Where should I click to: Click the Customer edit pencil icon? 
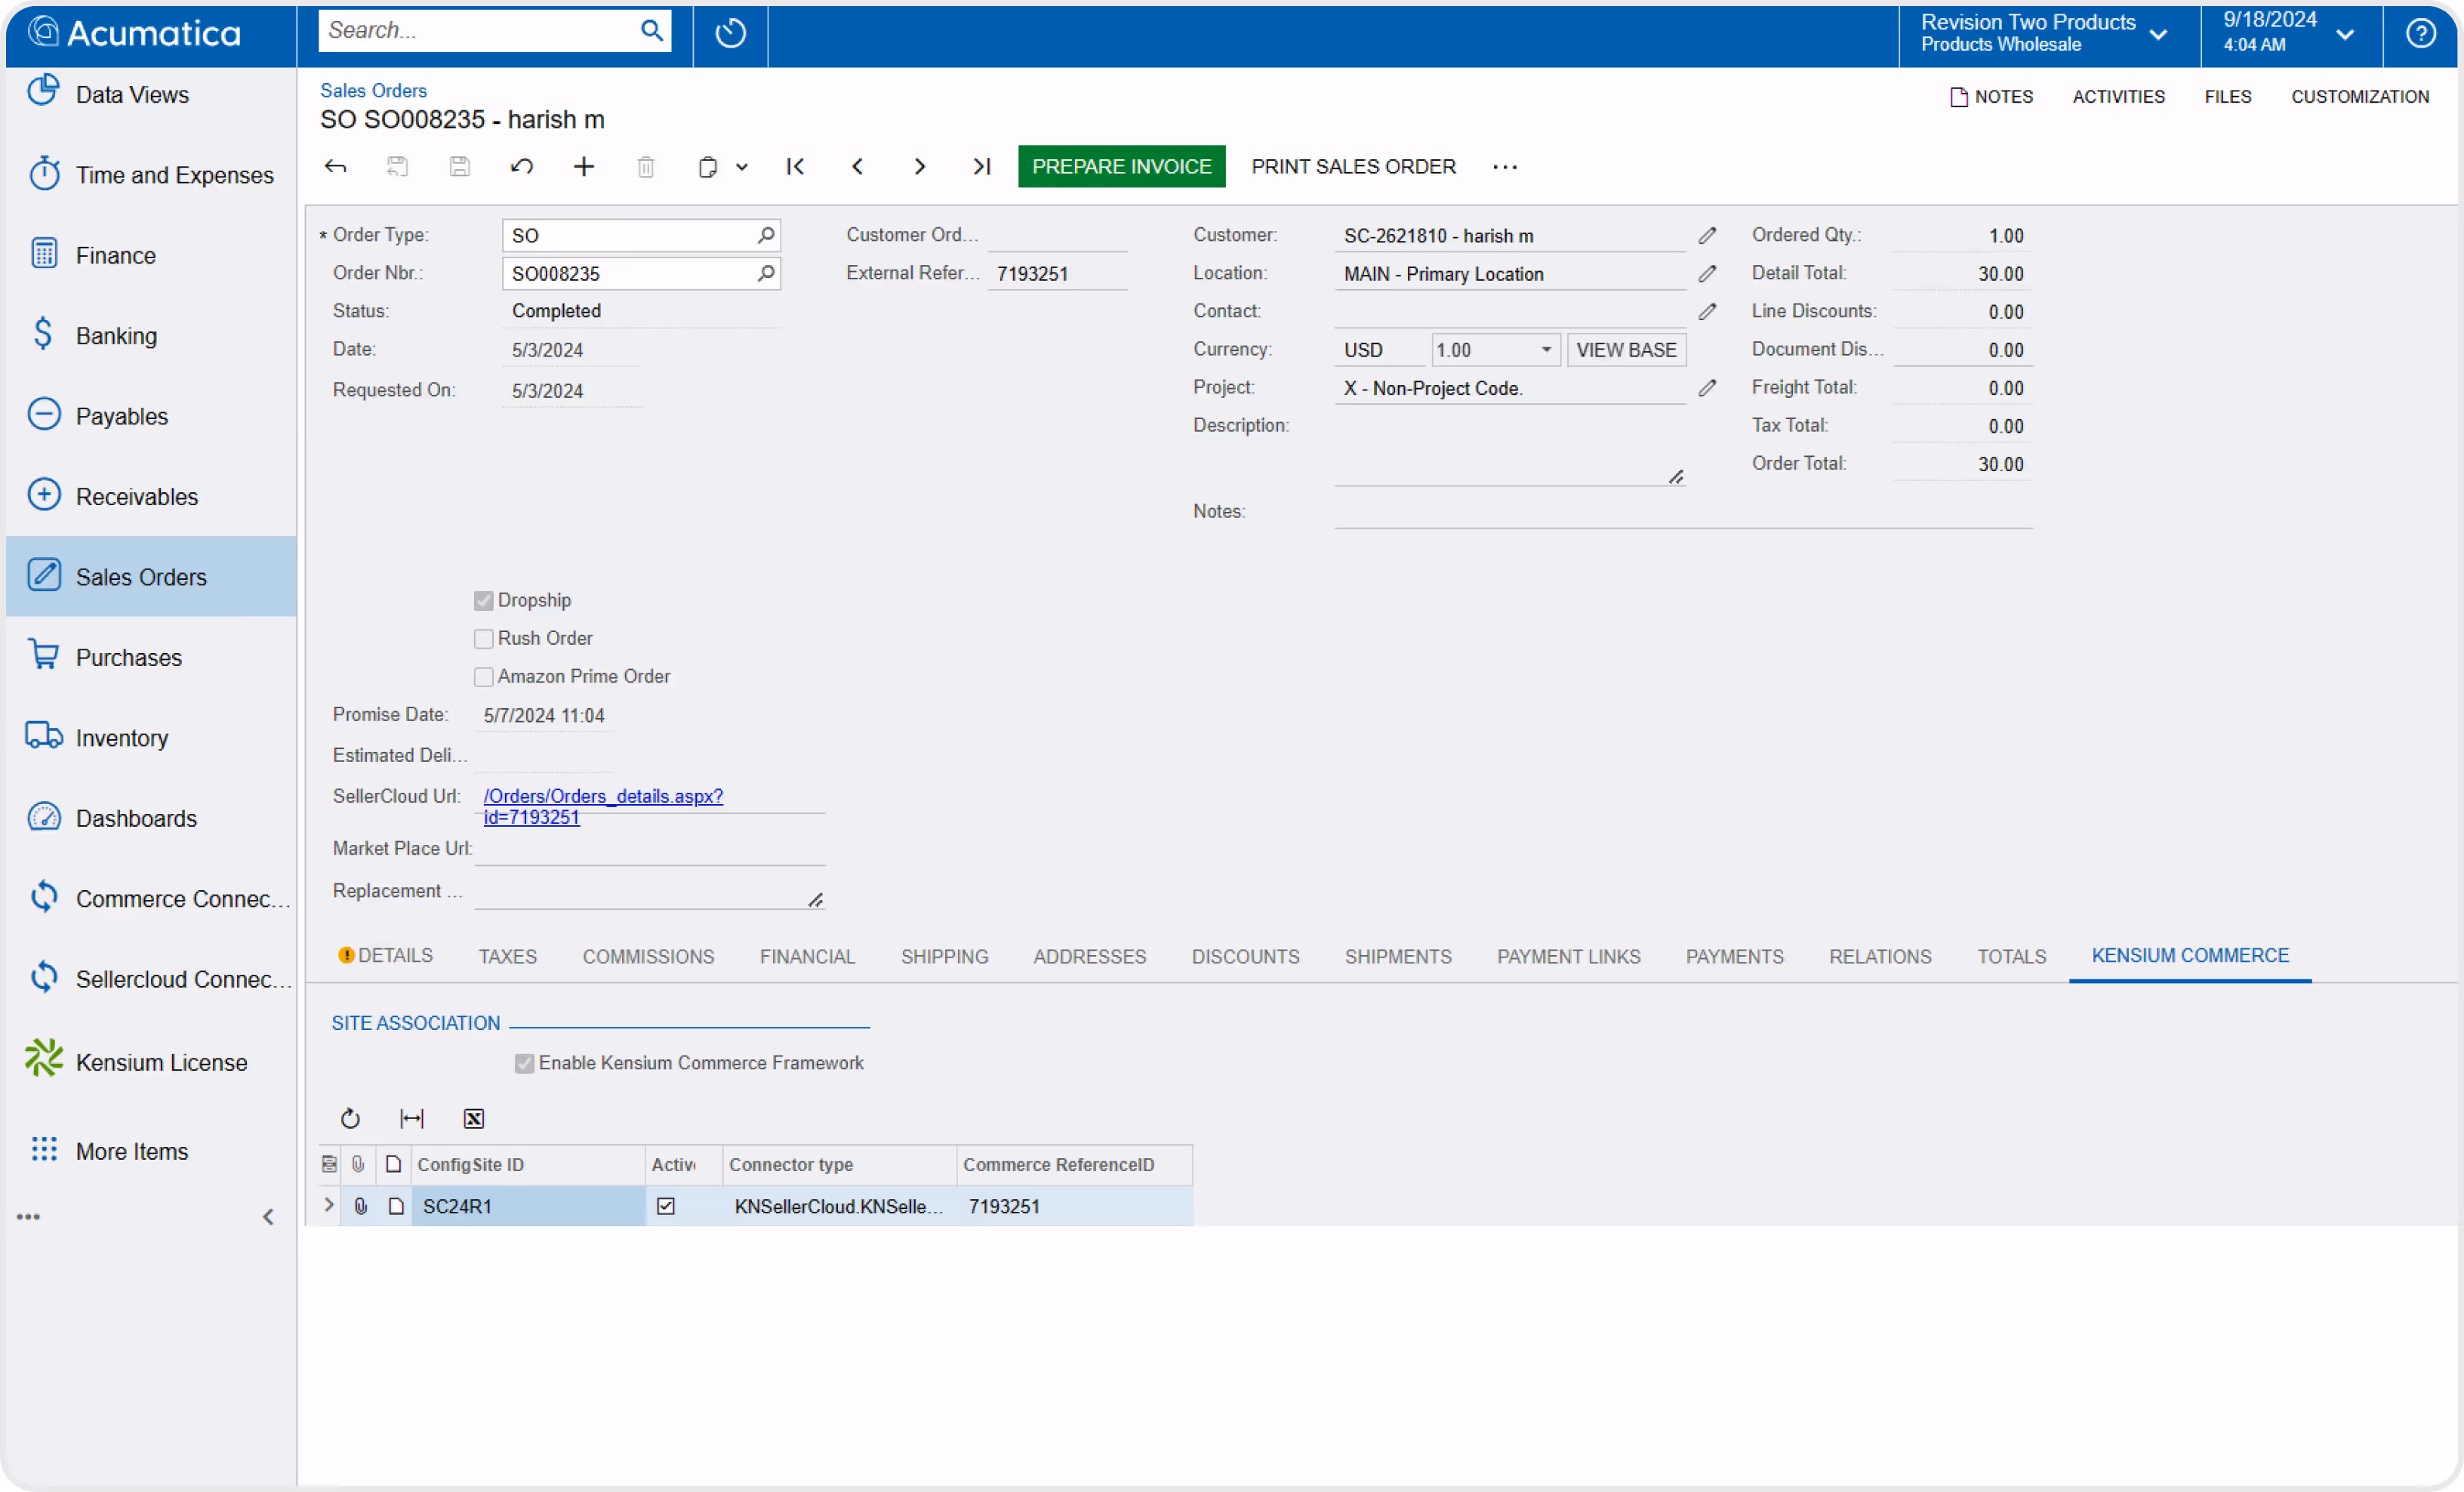point(1707,236)
